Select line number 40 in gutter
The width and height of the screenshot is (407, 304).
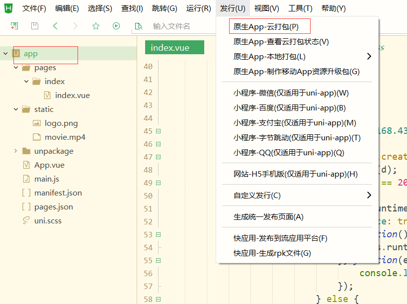[x=148, y=67]
